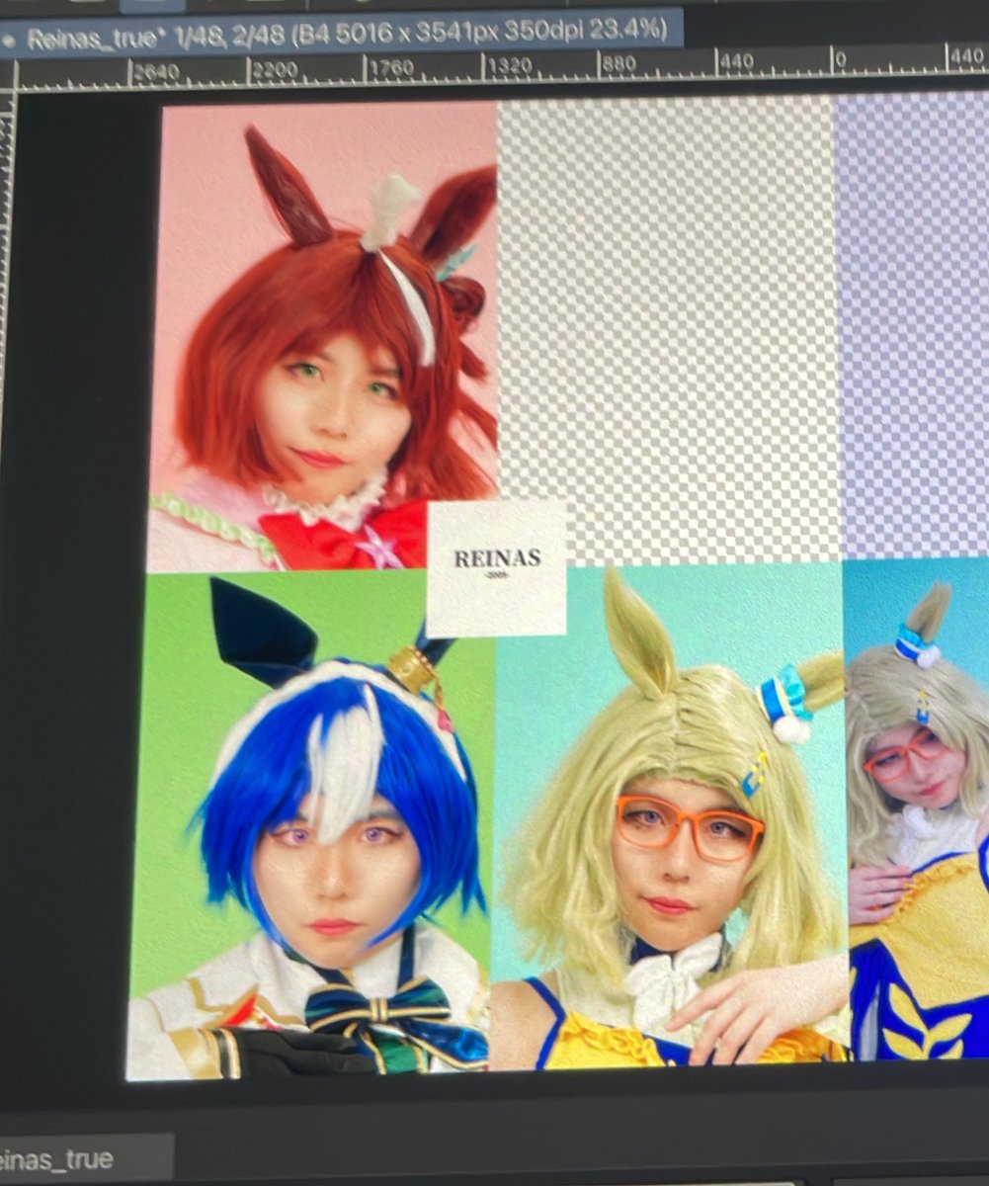Click the 1320 mark on the ruler
Image resolution: width=989 pixels, height=1186 pixels.
tap(509, 65)
